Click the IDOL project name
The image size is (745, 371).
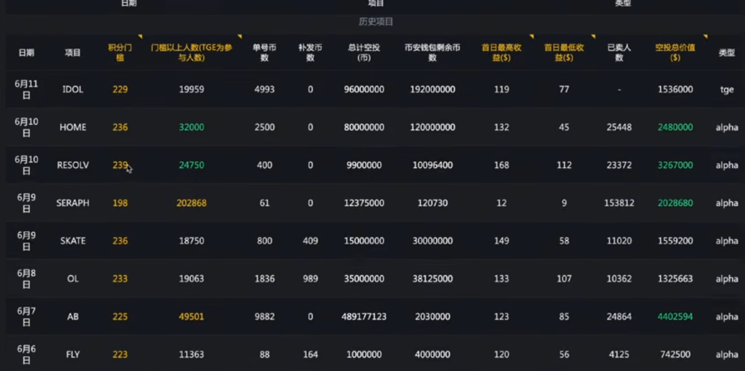(73, 89)
